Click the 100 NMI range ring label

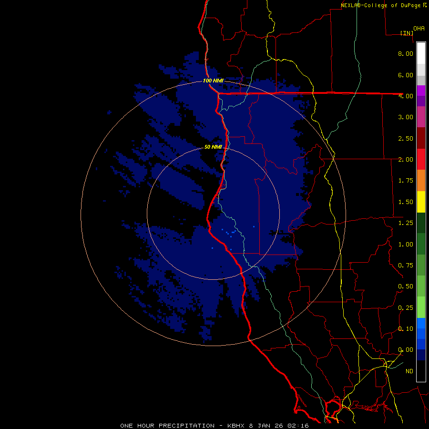[213, 81]
